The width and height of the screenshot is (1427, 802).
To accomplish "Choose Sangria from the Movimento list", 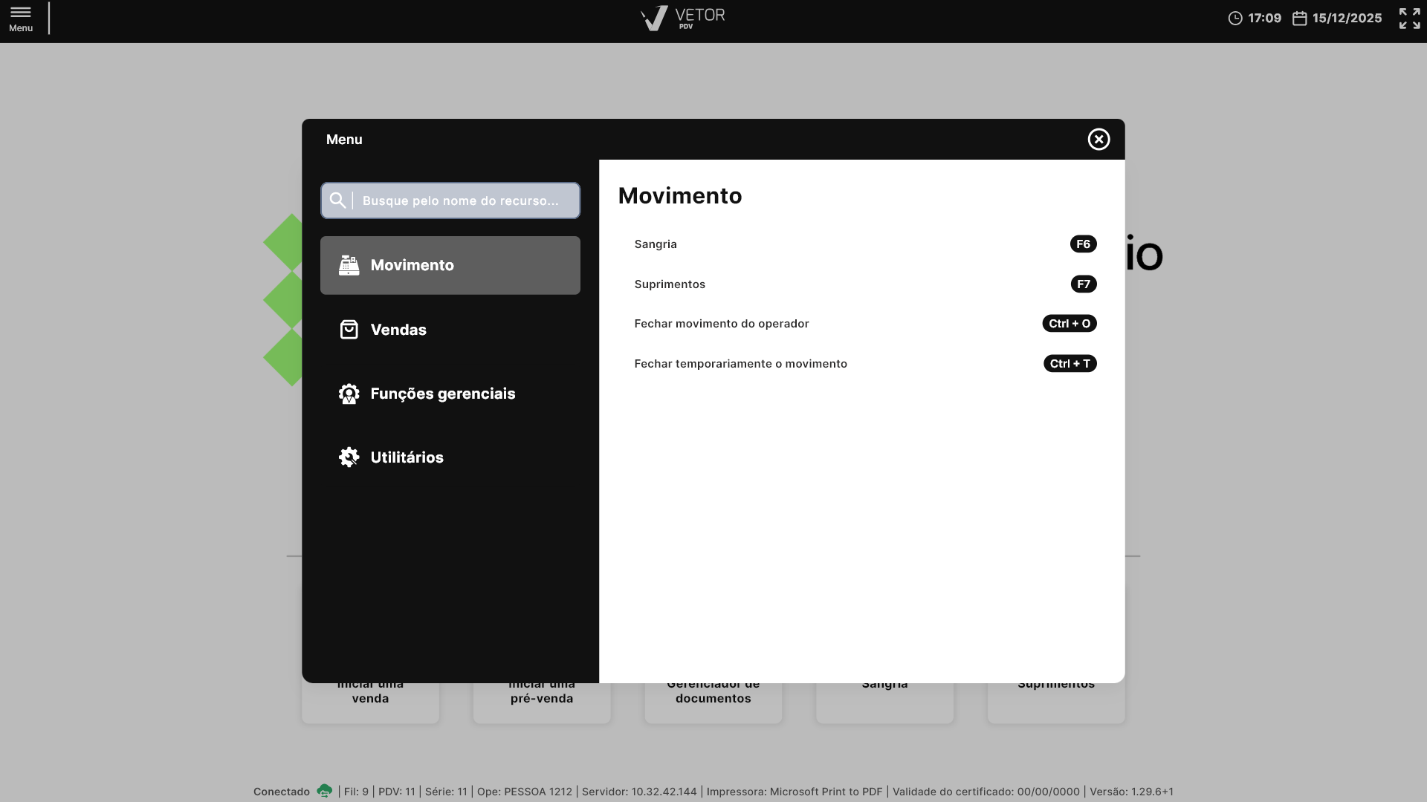I will click(x=656, y=244).
